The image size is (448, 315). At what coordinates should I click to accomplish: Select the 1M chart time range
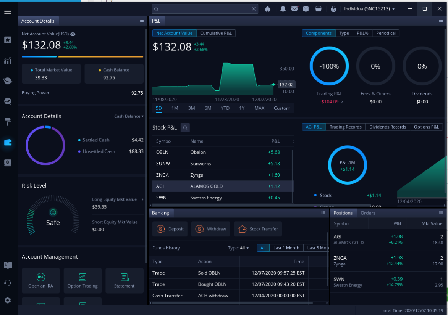click(x=175, y=108)
